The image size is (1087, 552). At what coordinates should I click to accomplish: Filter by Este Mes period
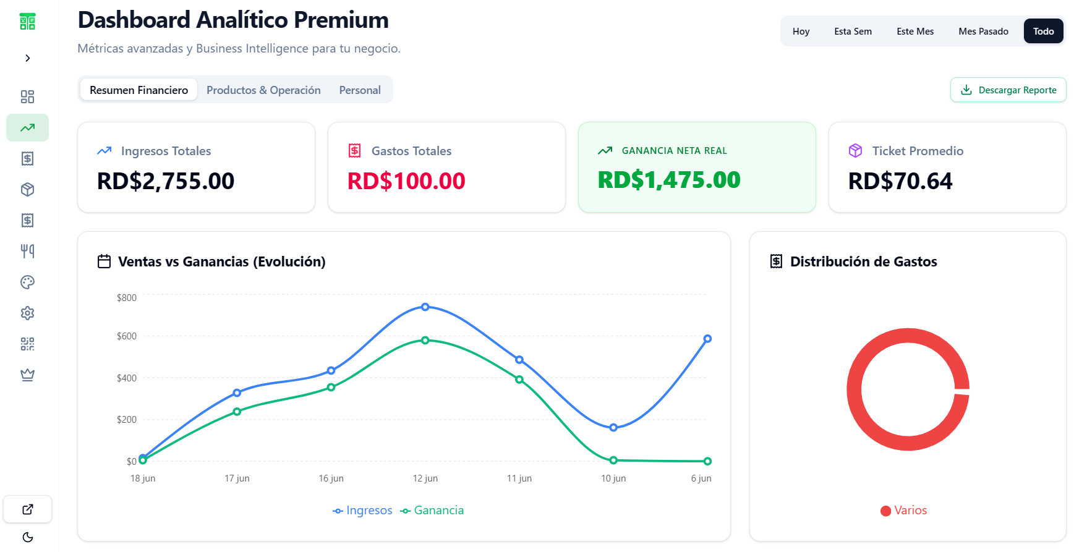pyautogui.click(x=915, y=32)
